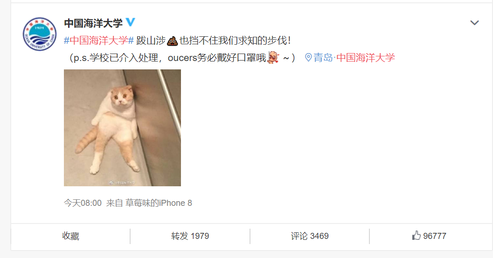Viewport: 493px width, 258px height.
Task: Click the watermark on the cat photo
Action: pos(122,183)
